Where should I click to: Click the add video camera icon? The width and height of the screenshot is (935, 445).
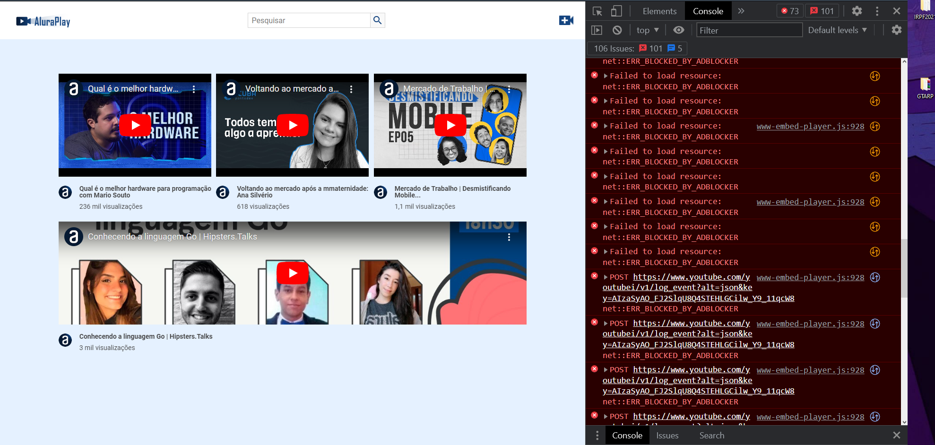pyautogui.click(x=566, y=20)
